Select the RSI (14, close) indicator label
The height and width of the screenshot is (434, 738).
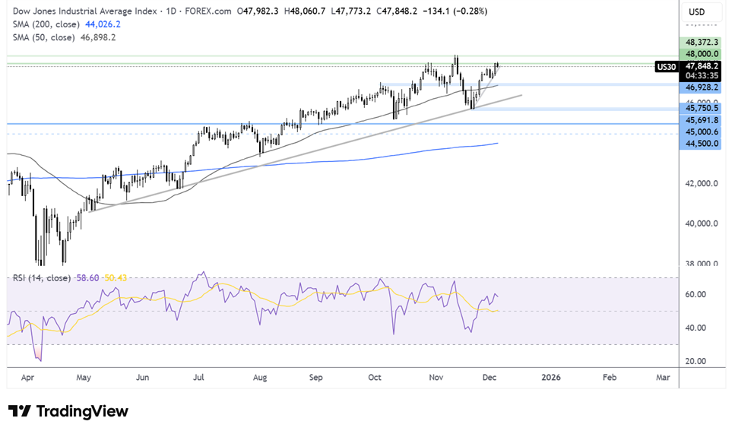tap(41, 278)
